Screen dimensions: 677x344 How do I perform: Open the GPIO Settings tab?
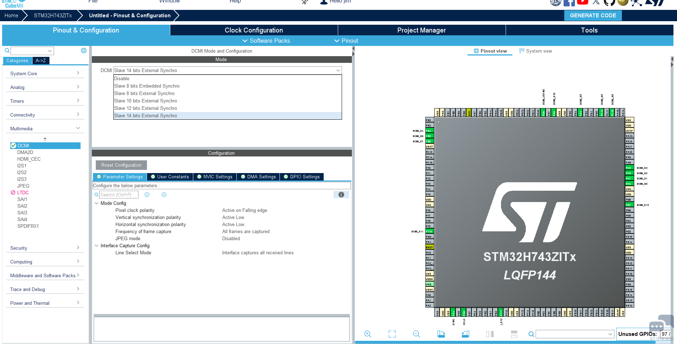[x=302, y=177]
